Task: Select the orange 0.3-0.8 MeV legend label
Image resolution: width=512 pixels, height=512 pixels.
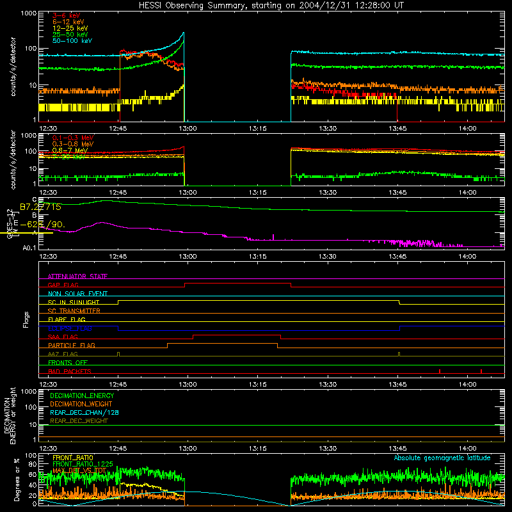Action: pyautogui.click(x=73, y=144)
